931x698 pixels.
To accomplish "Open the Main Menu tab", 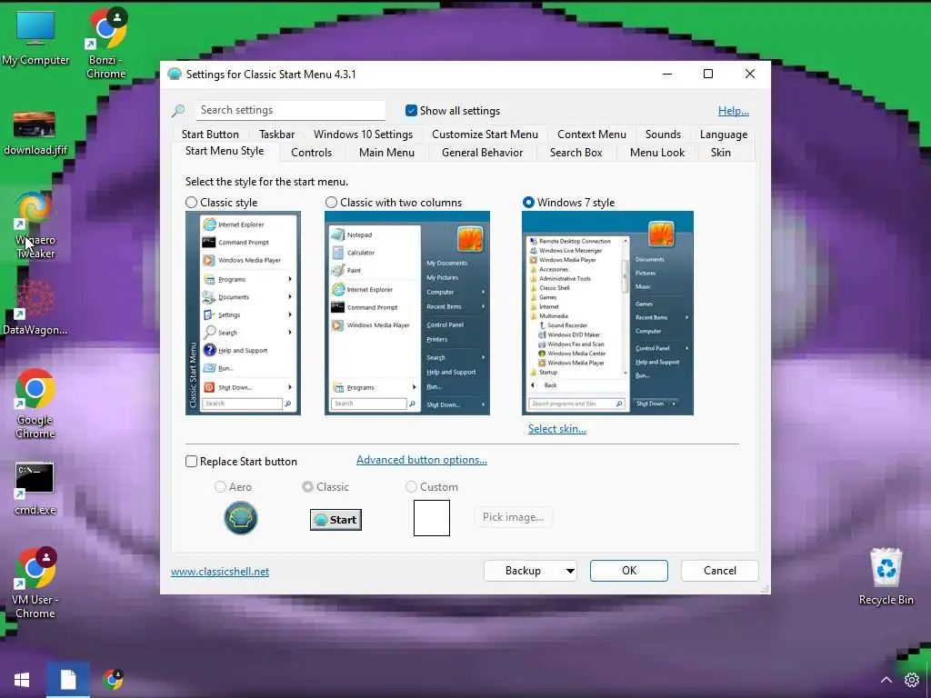I will point(386,153).
